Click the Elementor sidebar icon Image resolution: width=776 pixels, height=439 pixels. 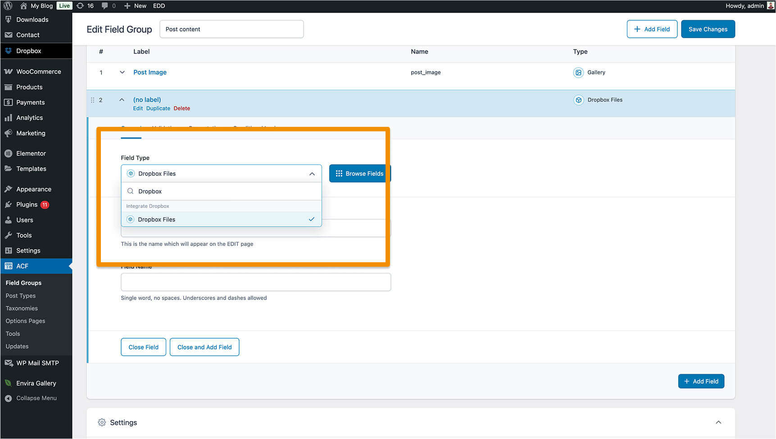[8, 153]
